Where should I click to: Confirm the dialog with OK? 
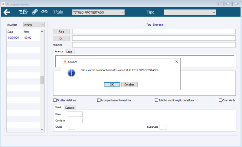tap(112, 85)
